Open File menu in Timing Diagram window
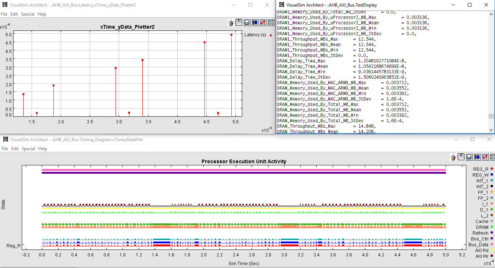Image resolution: width=495 pixels, height=268 pixels. [4, 149]
